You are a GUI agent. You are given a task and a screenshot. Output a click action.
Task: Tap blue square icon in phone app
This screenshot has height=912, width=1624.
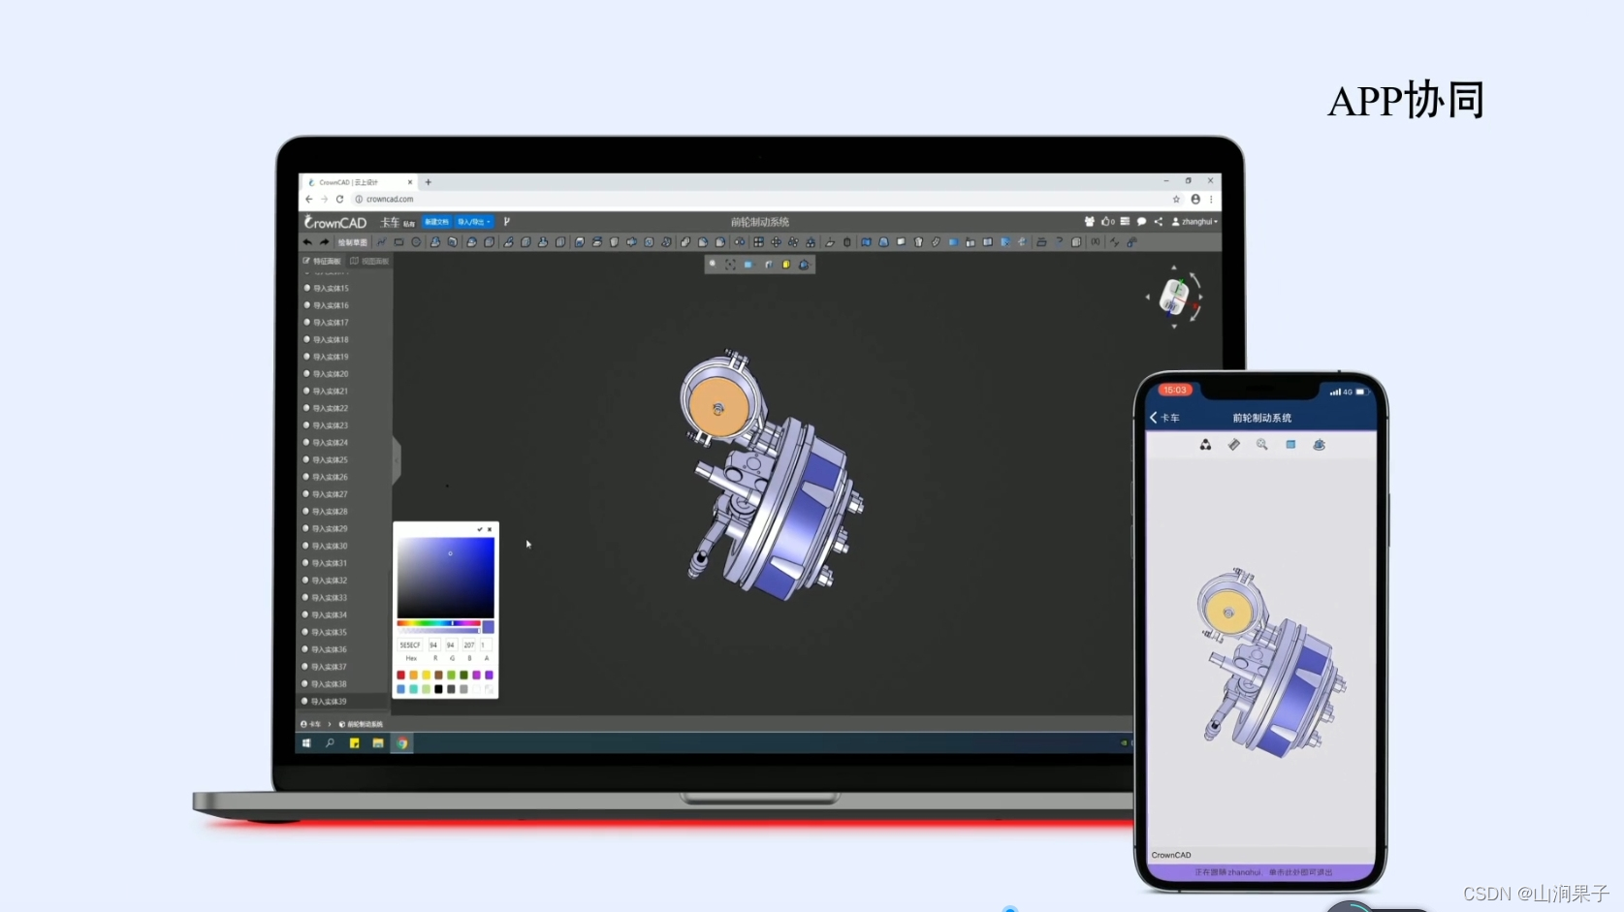click(1290, 445)
